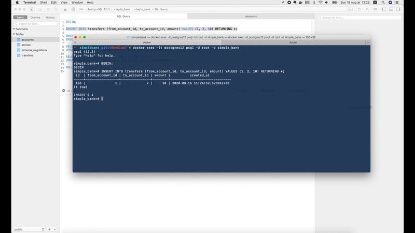Toggle the left sidebar panel visibility
The height and width of the screenshot is (233, 415).
[384, 9]
